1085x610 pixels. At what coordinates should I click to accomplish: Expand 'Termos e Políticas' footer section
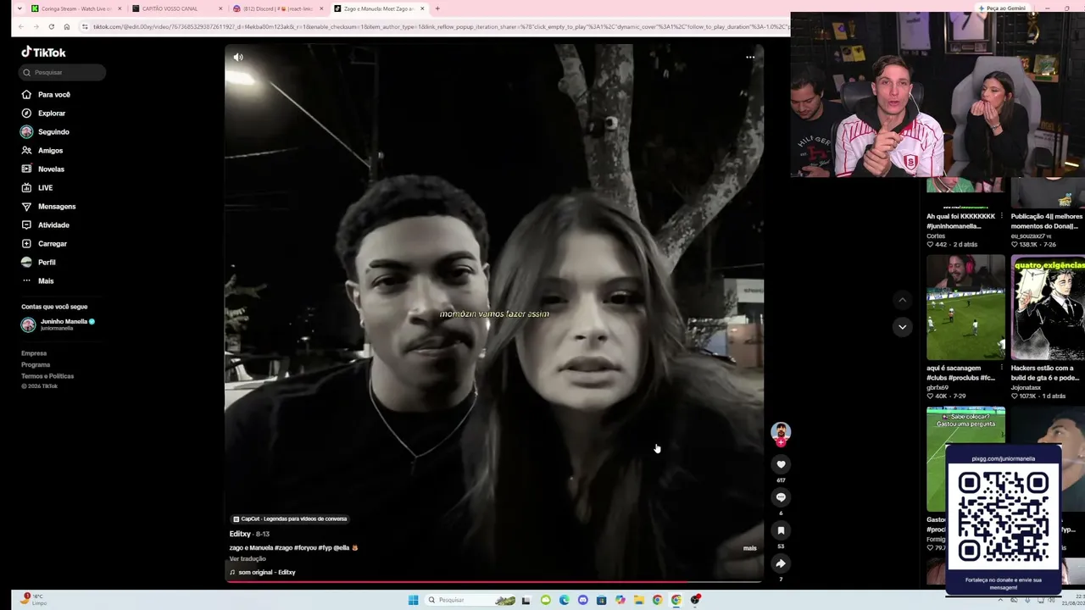[x=47, y=376]
